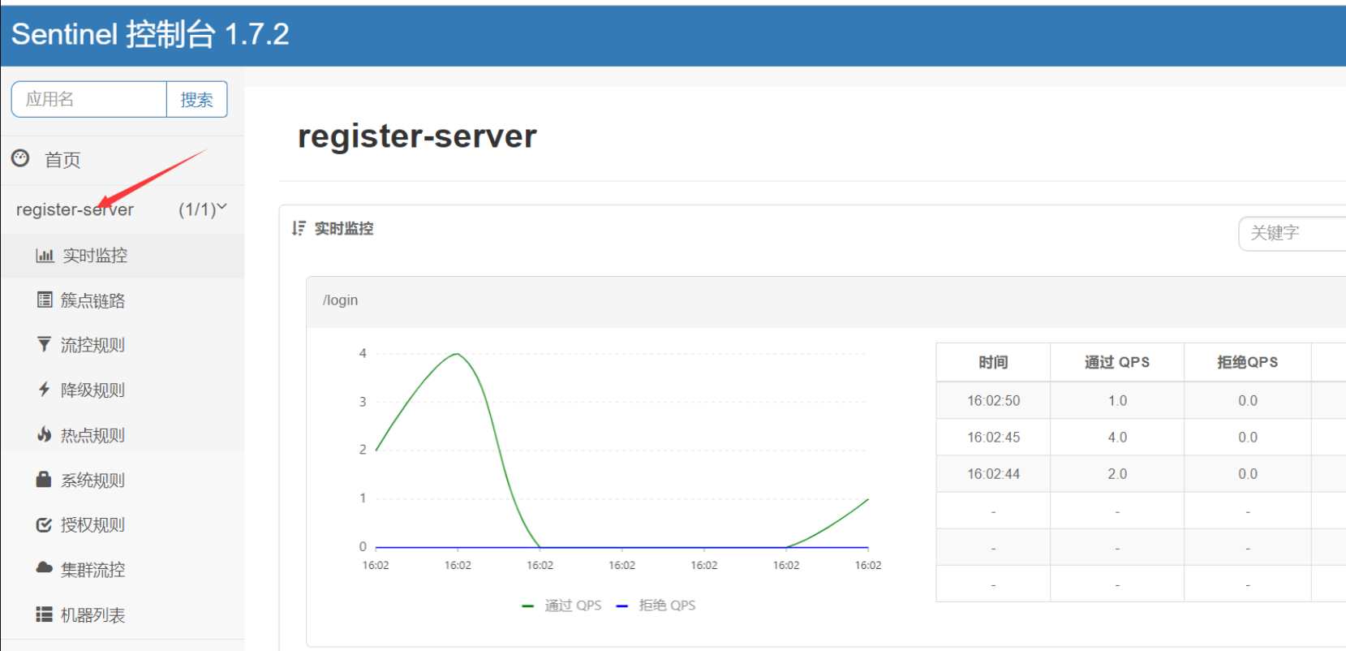Viewport: 1346px width, 651px height.
Task: Click the /login resource panel header
Action: point(826,301)
